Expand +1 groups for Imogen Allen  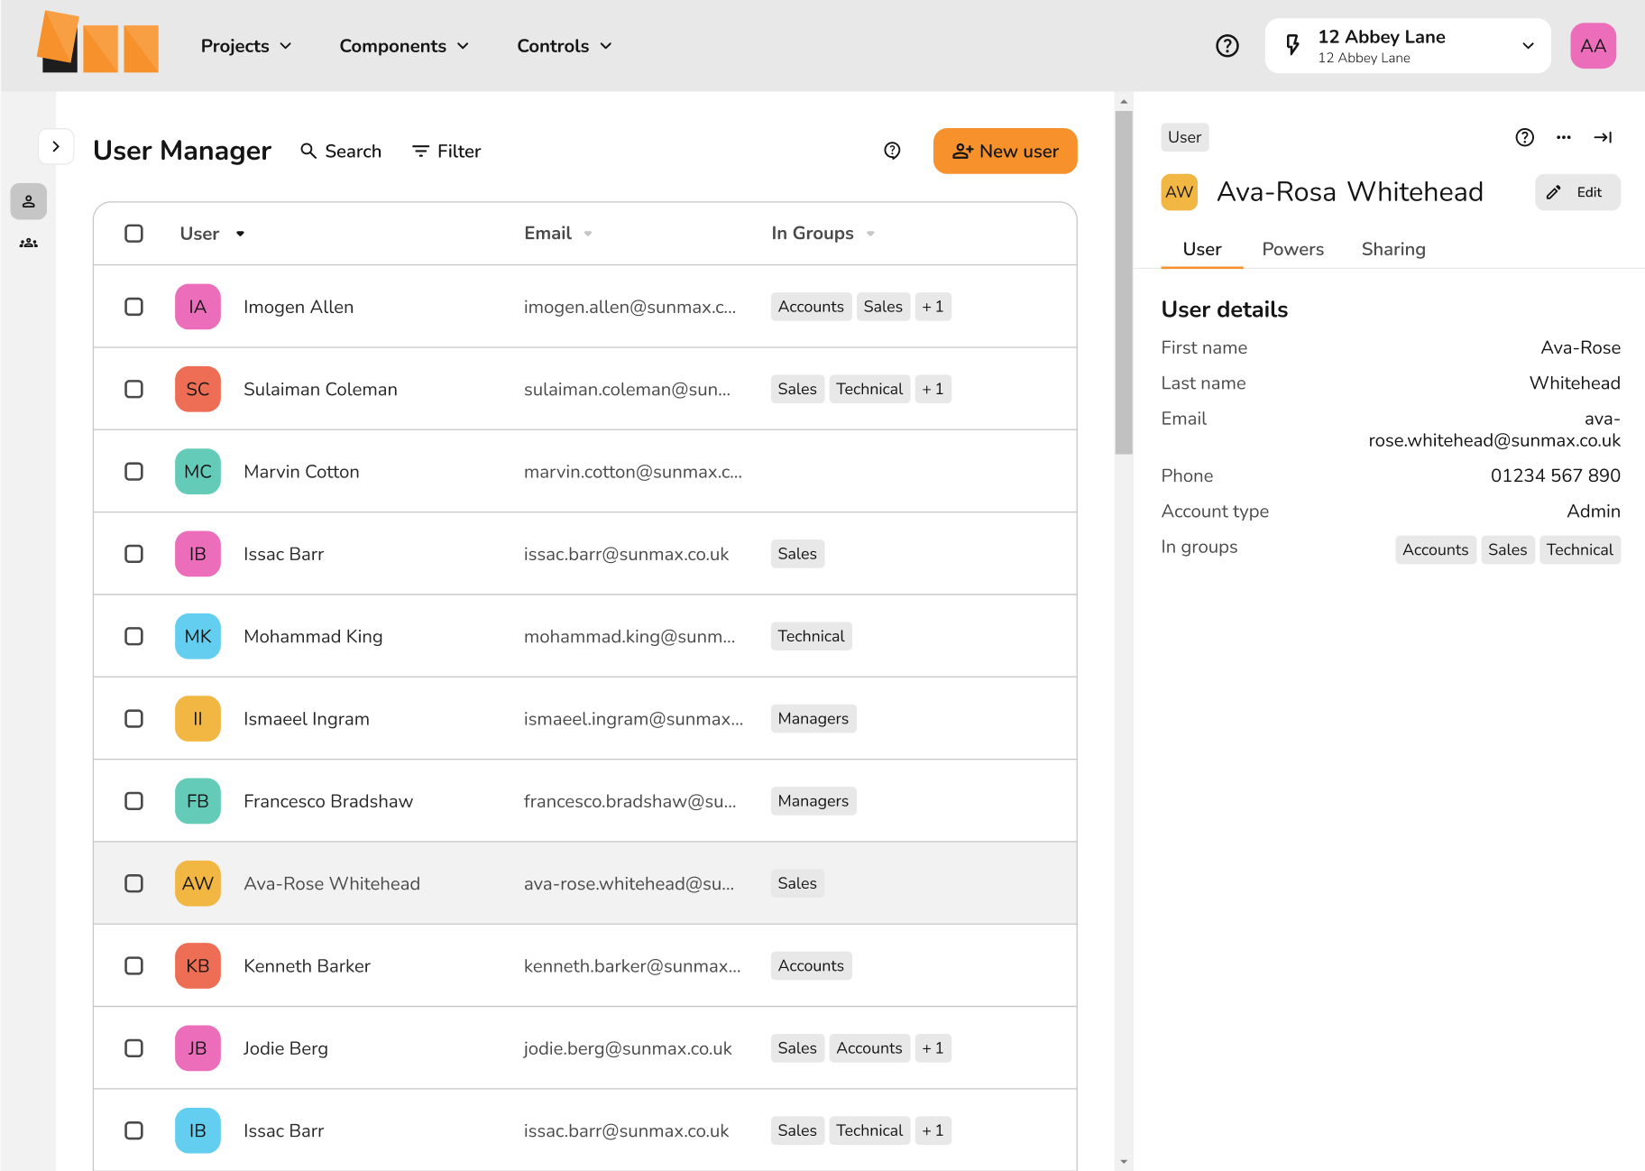pyautogui.click(x=933, y=307)
